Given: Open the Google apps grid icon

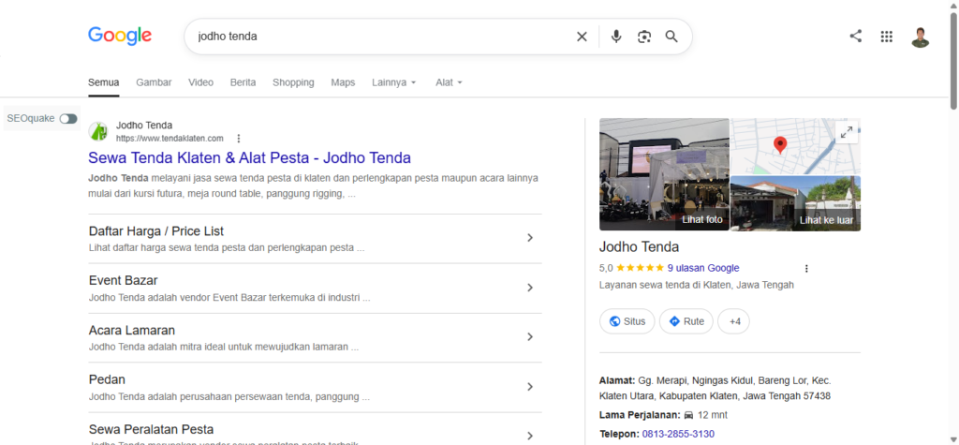Looking at the screenshot, I should [886, 37].
